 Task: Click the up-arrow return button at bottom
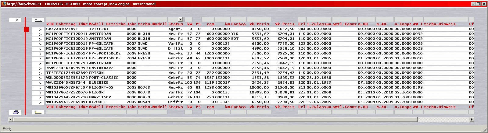pos(38,112)
